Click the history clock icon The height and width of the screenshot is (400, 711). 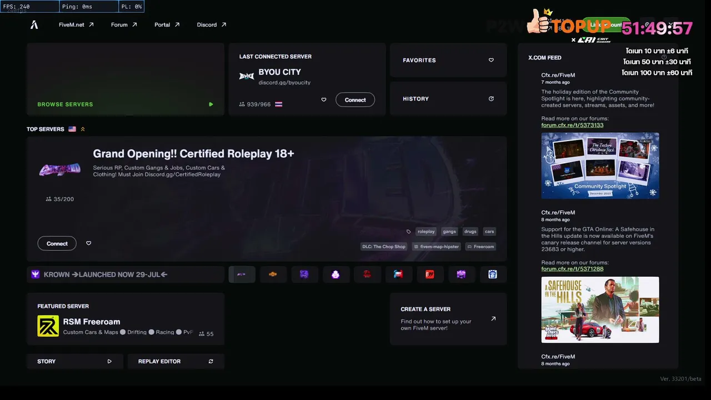pyautogui.click(x=491, y=99)
